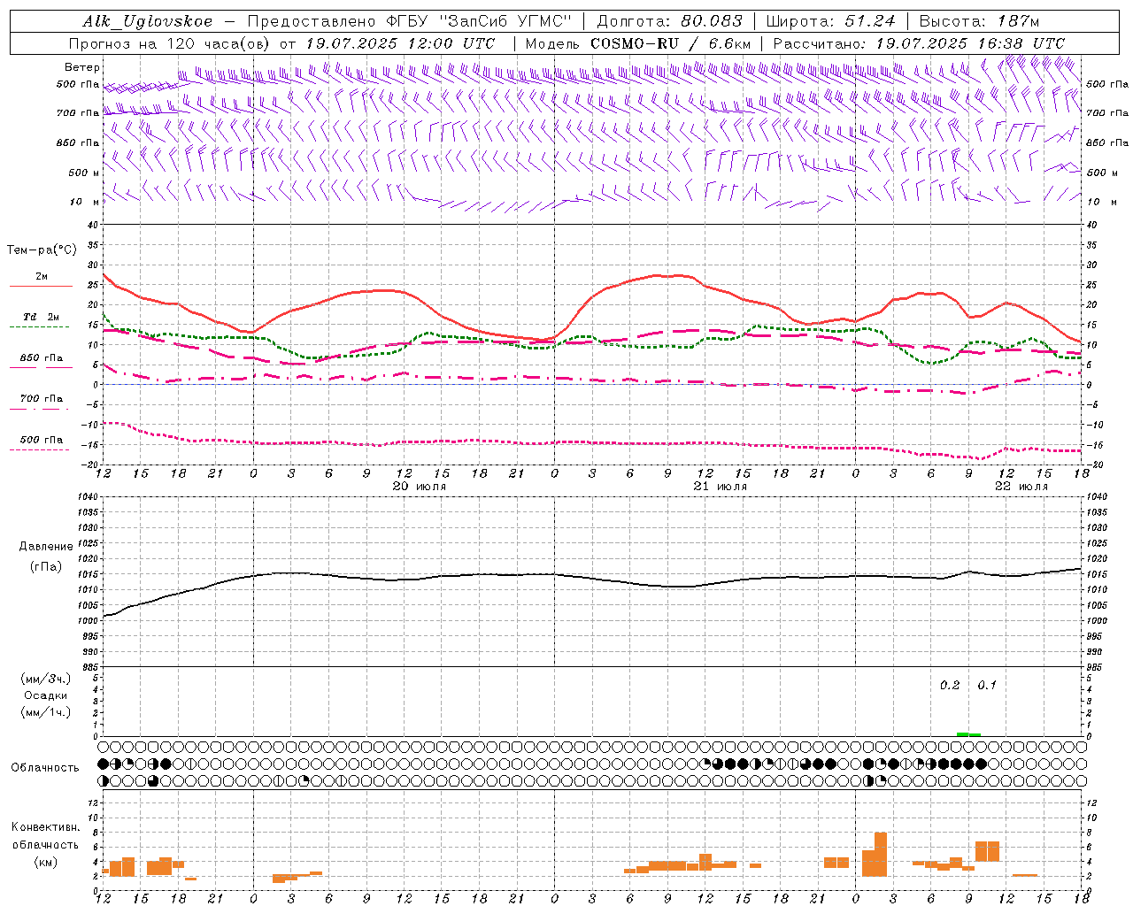This screenshot has height=906, width=1133.
Task: Click the Тем-ра(°C) axis title
Action: [x=42, y=250]
